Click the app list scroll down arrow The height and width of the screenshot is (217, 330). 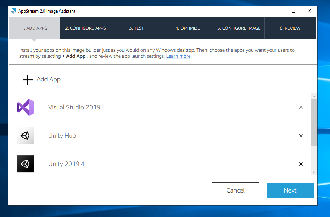313,172
